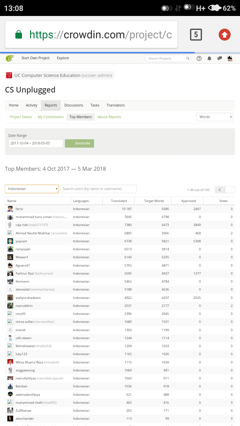Go to the Tasks tab
The height and width of the screenshot is (426, 240).
[x=95, y=105]
